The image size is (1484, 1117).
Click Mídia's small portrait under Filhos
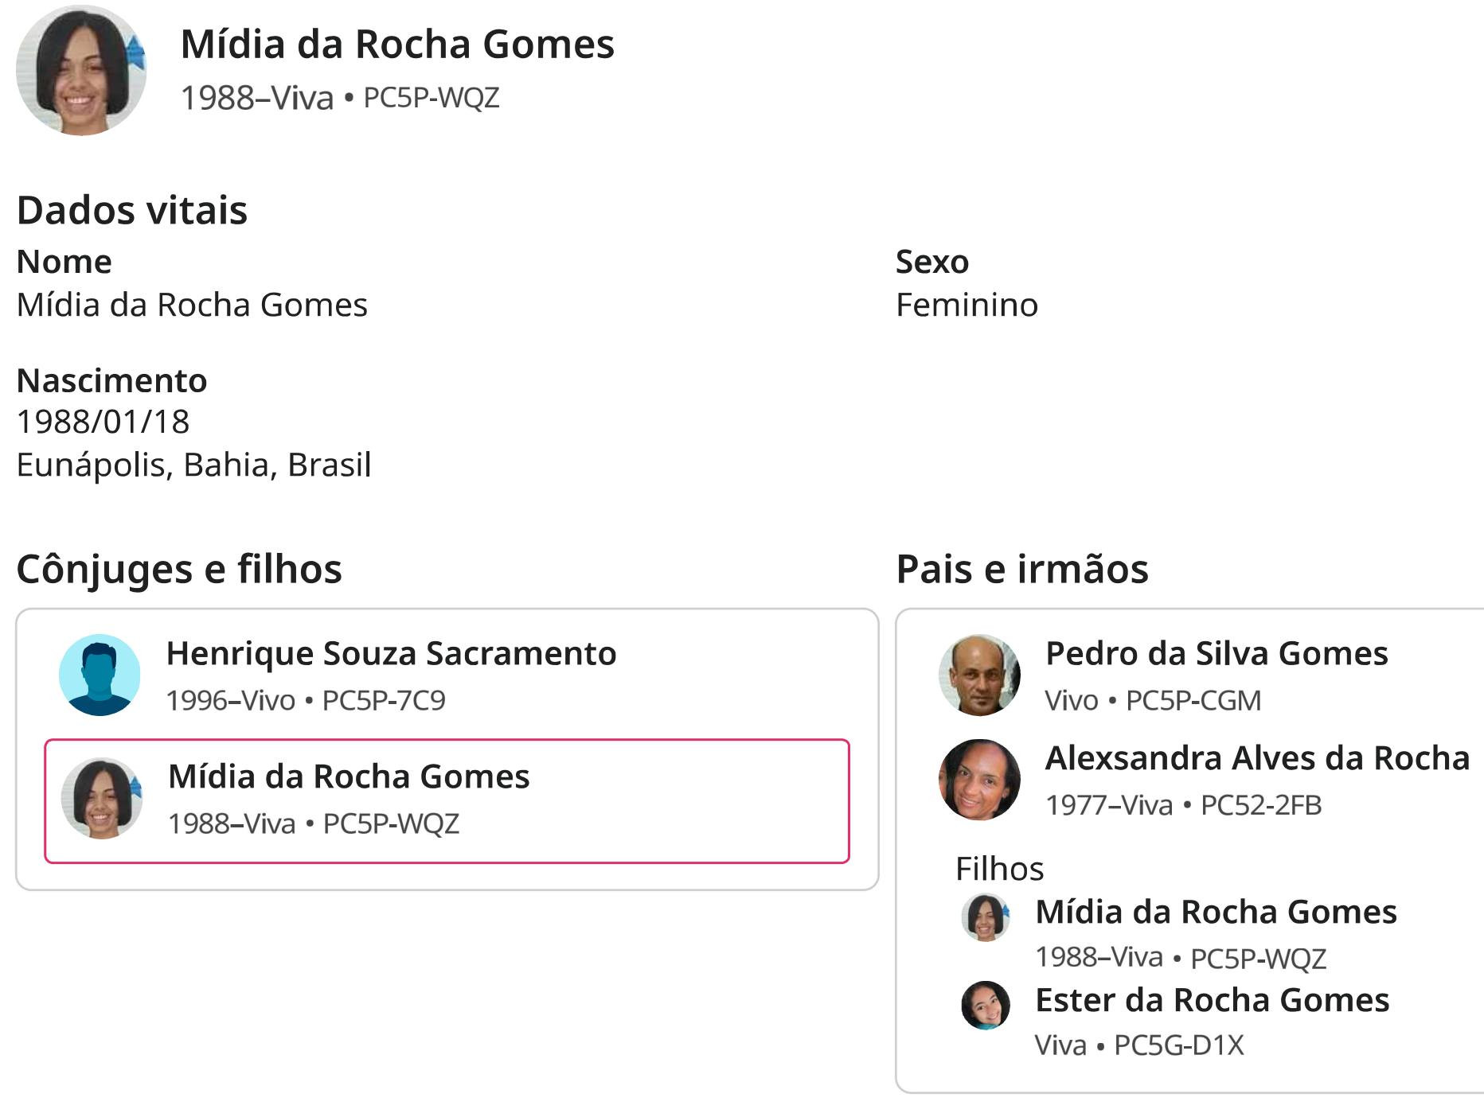[x=986, y=917]
